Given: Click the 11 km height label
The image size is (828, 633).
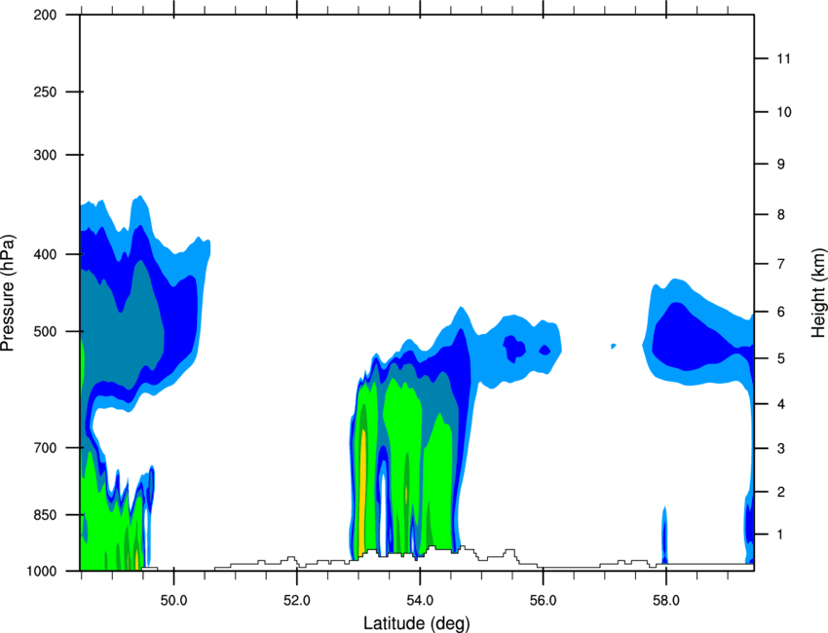Looking at the screenshot, I should [783, 58].
